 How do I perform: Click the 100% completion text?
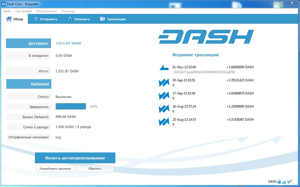click(94, 106)
